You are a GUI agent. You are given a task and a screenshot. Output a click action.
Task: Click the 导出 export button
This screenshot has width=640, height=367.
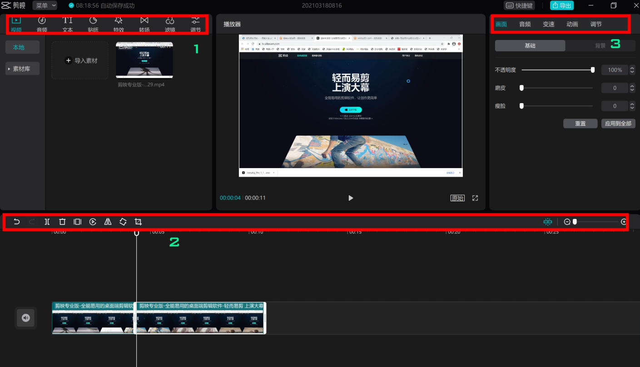click(561, 5)
